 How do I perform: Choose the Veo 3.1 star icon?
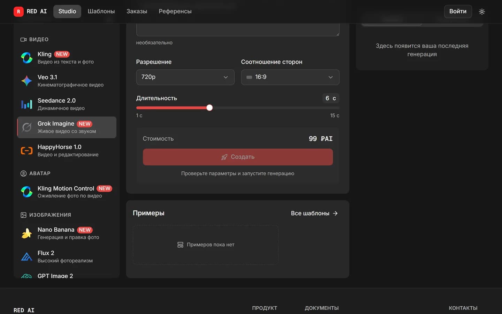click(x=26, y=81)
